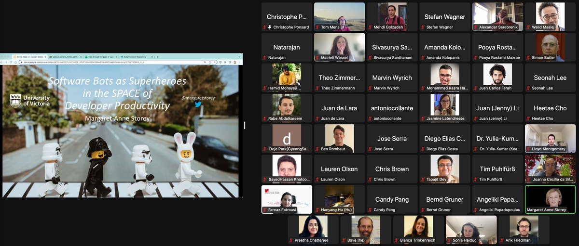Click the large name Amanda Kolo…
The image size is (579, 246).
pos(445,47)
